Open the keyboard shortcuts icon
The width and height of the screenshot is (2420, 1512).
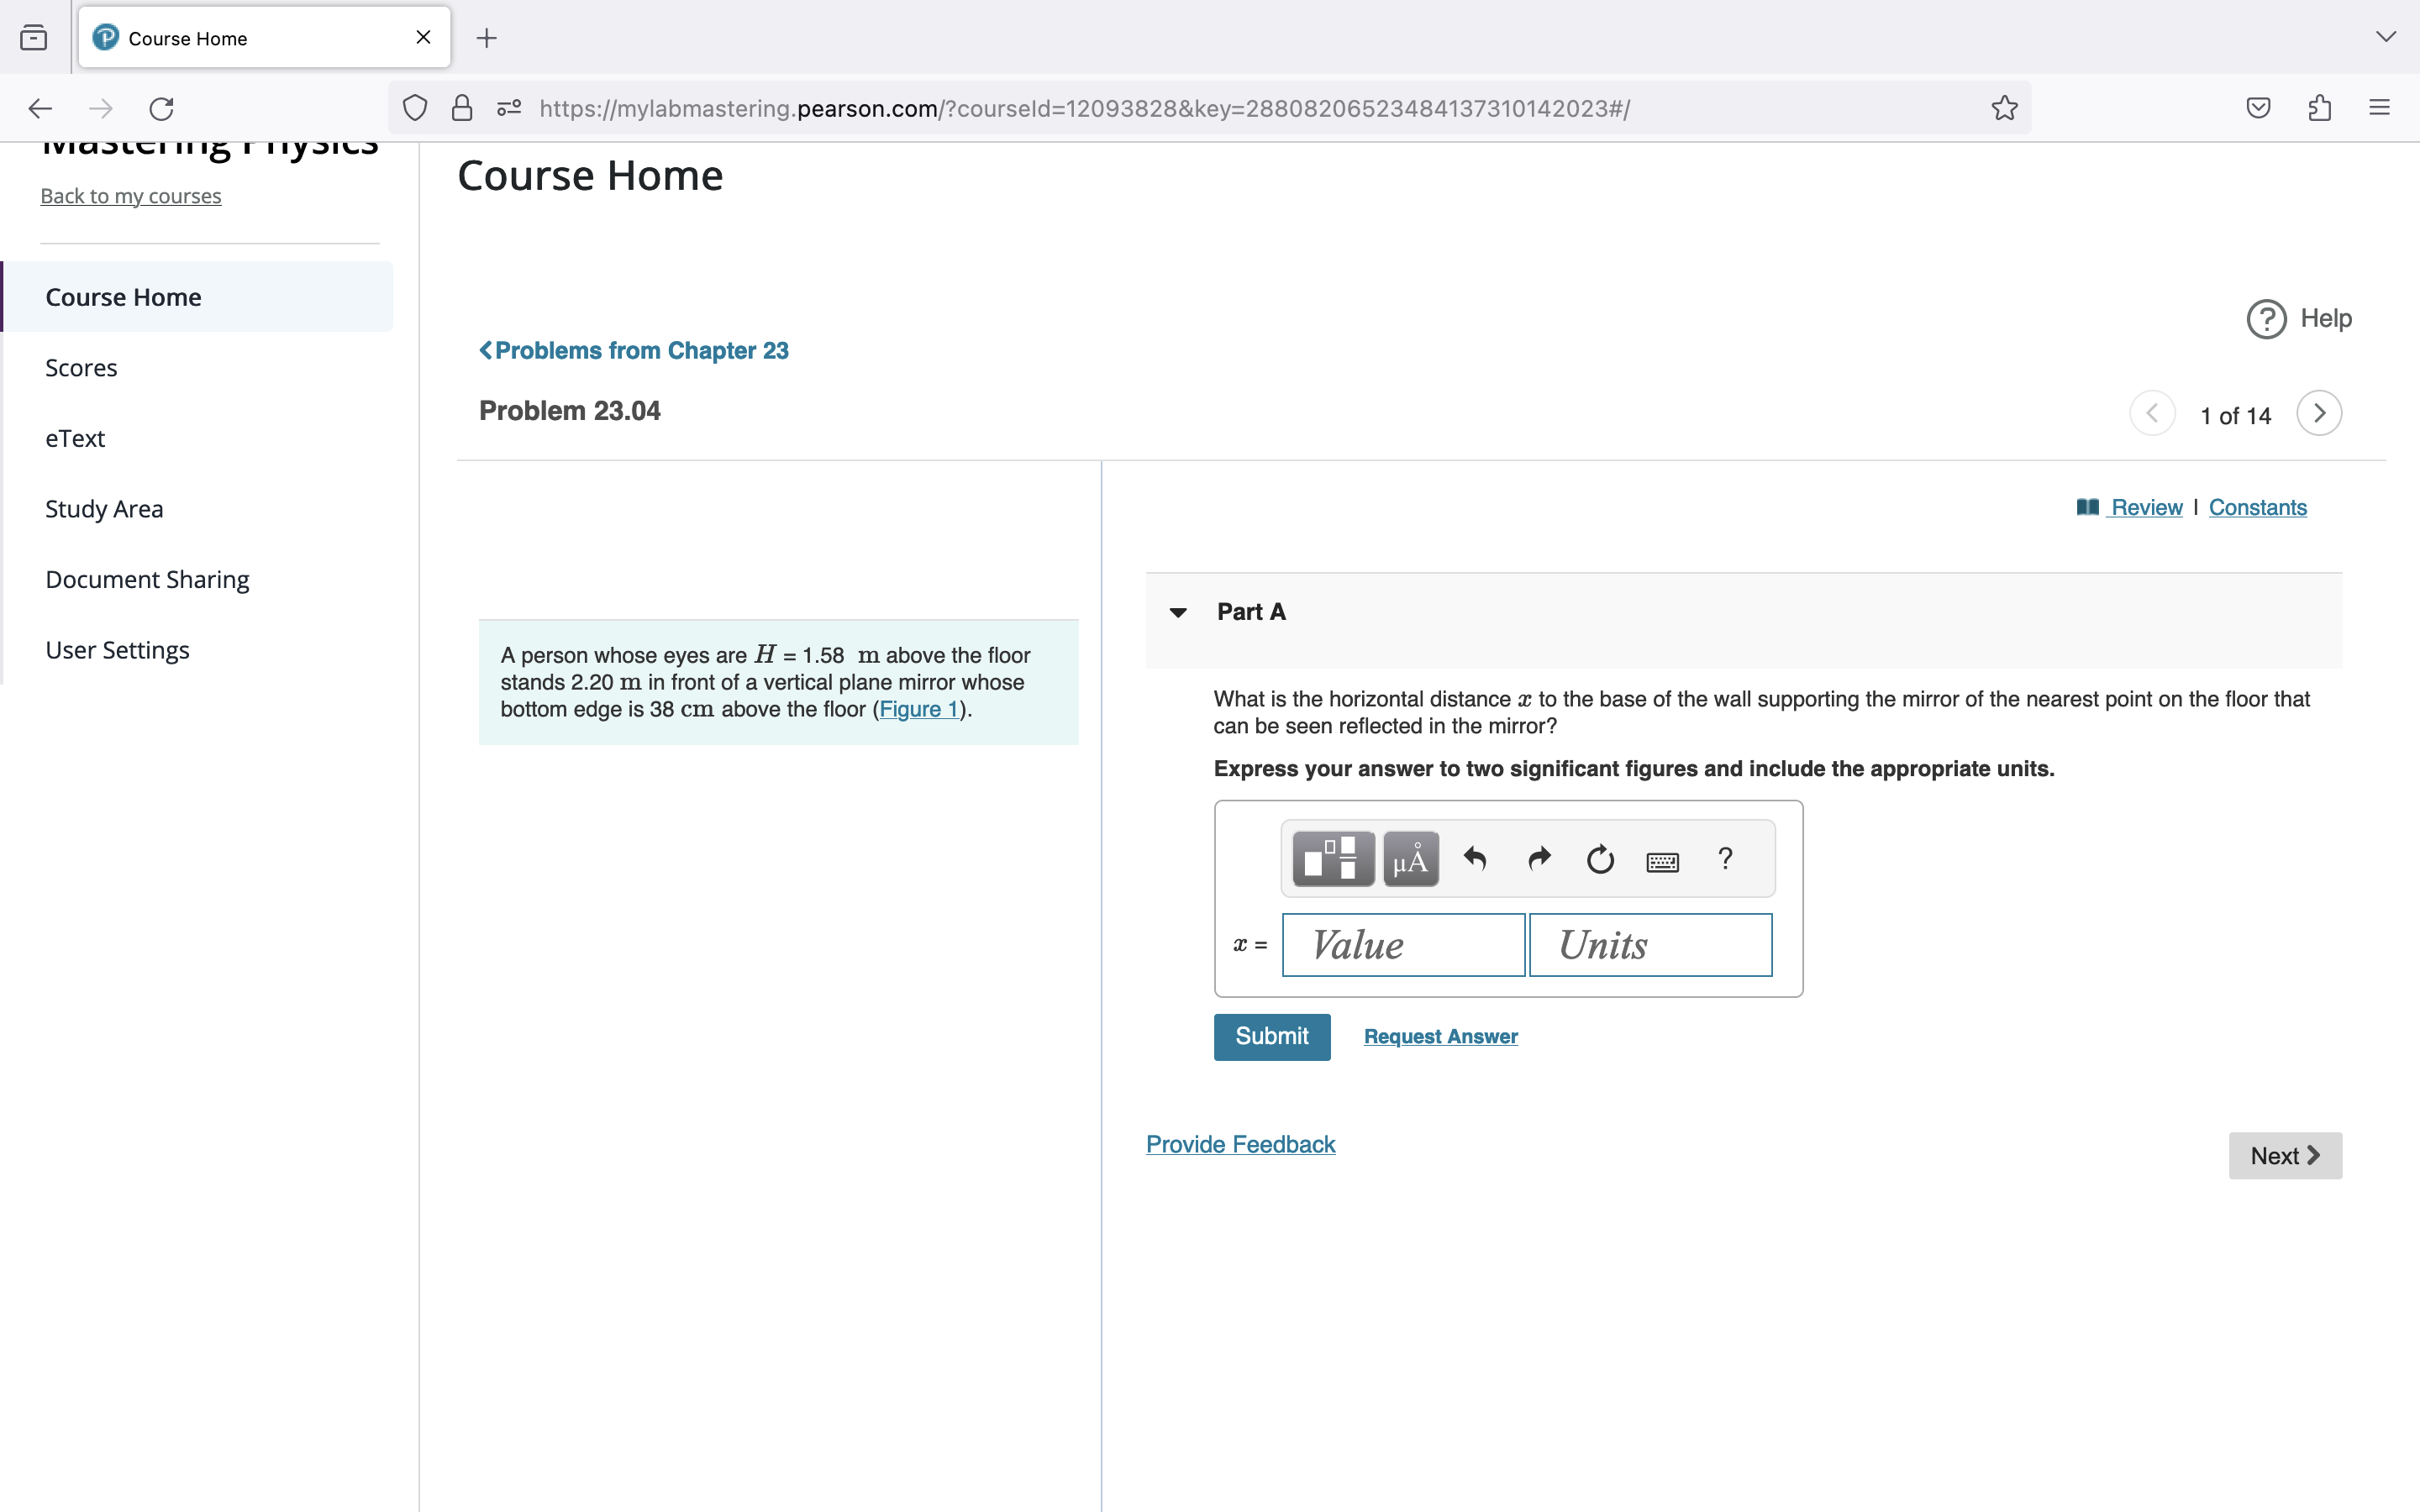pos(1662,859)
